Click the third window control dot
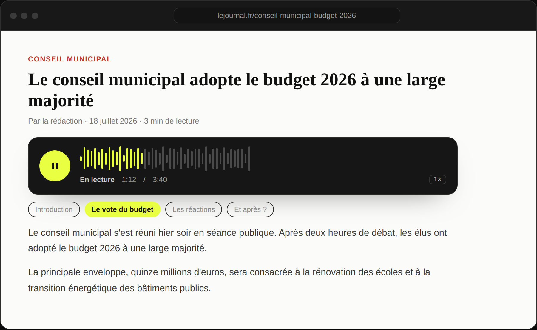537x330 pixels. point(35,16)
